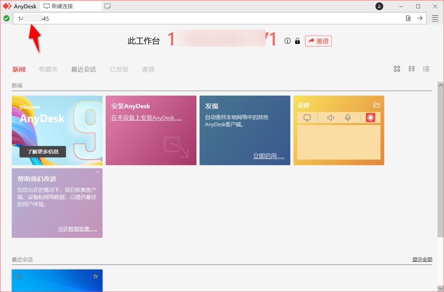Switch to the 收藏夹 tab

click(48, 69)
